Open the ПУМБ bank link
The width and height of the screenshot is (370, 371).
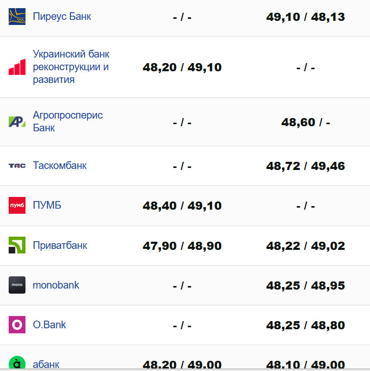(x=47, y=206)
